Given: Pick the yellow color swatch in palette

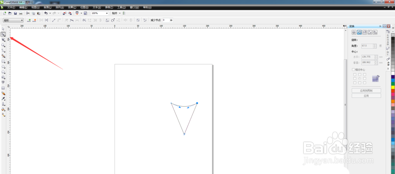Looking at the screenshot, I should tap(393, 87).
